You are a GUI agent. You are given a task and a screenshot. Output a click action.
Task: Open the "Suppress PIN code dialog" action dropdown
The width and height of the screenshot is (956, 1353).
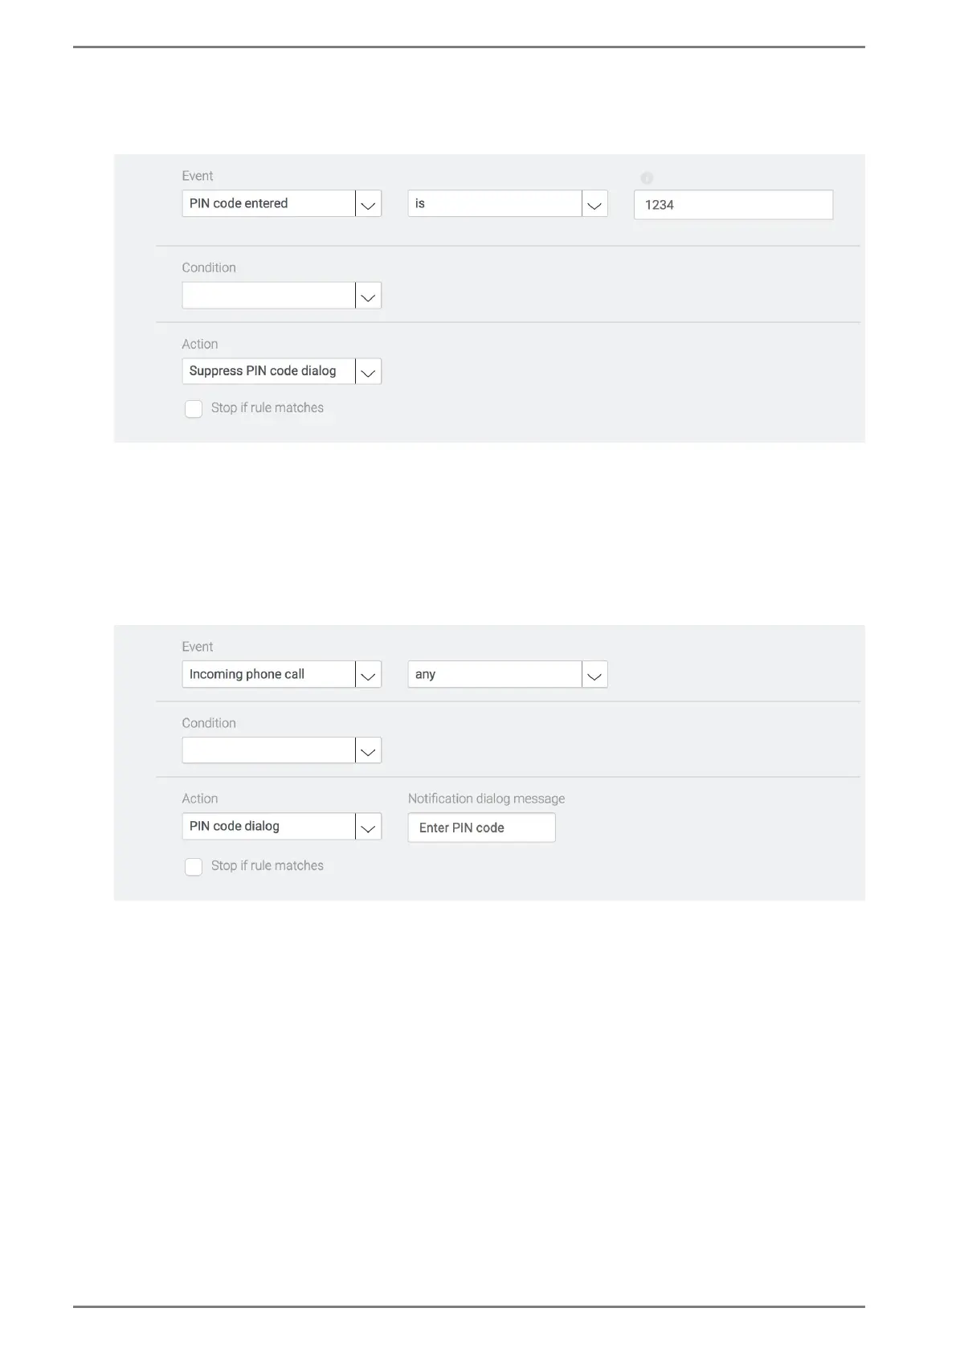268,372
